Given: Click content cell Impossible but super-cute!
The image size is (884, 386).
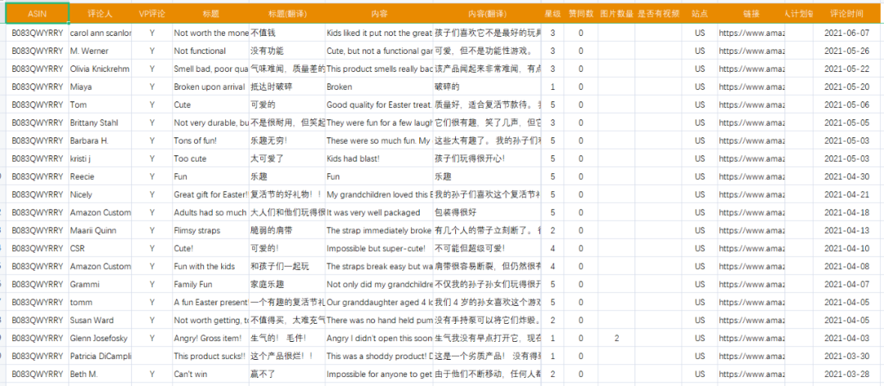Looking at the screenshot, I should click(380, 248).
